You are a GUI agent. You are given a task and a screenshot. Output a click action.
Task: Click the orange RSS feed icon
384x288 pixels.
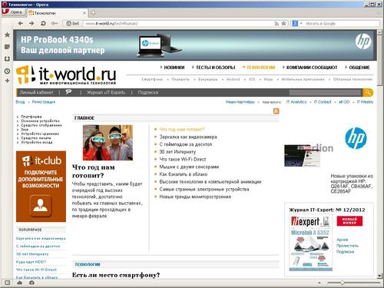point(276,111)
